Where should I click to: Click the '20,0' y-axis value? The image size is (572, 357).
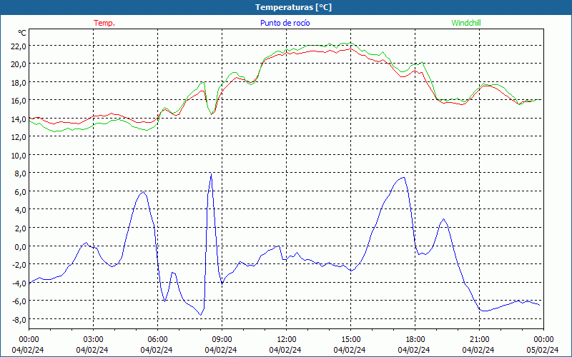(x=19, y=64)
